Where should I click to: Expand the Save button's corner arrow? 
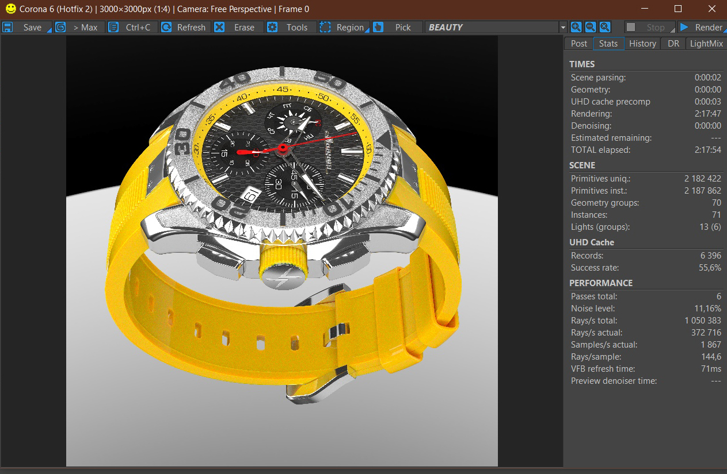pos(49,30)
